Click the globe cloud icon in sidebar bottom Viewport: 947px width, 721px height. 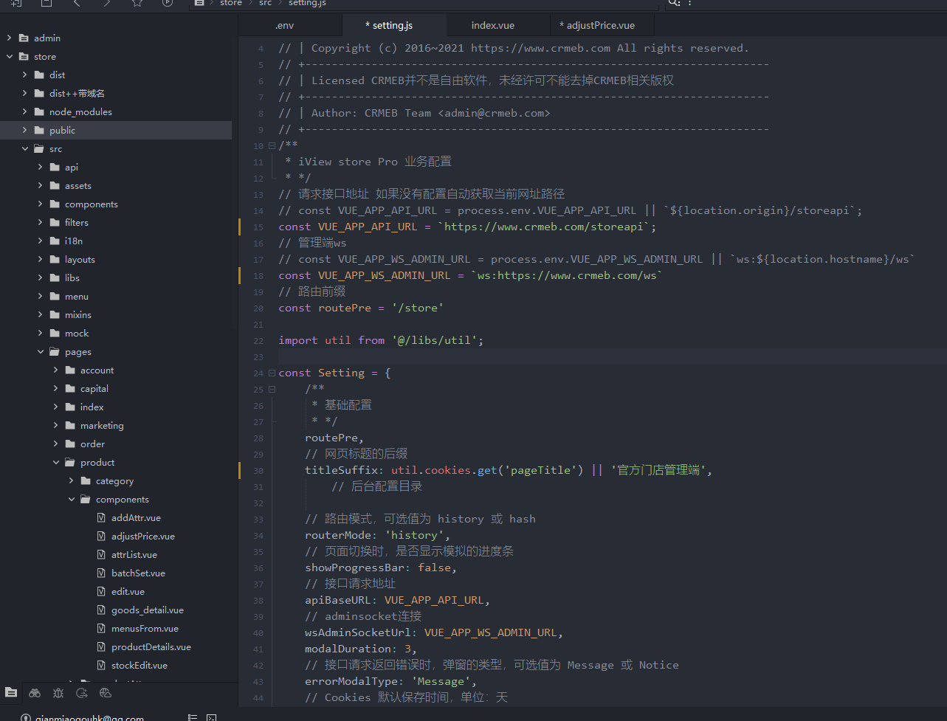[x=106, y=693]
